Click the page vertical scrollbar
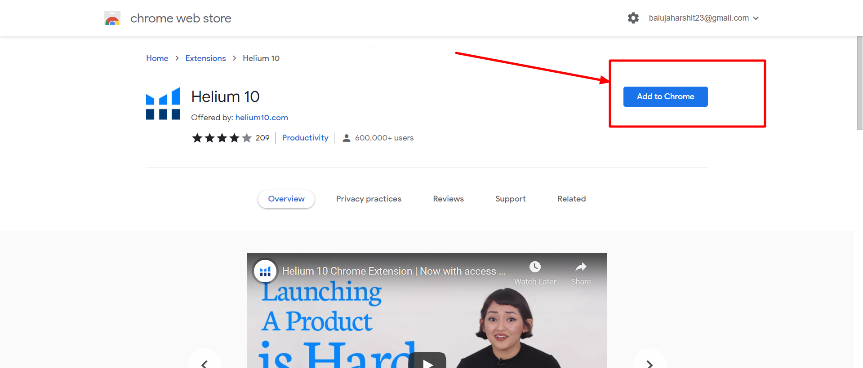This screenshot has width=863, height=368. [x=859, y=83]
